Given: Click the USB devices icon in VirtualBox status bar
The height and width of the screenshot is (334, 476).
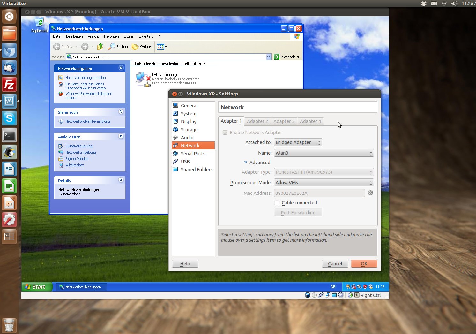Looking at the screenshot, I should [321, 295].
